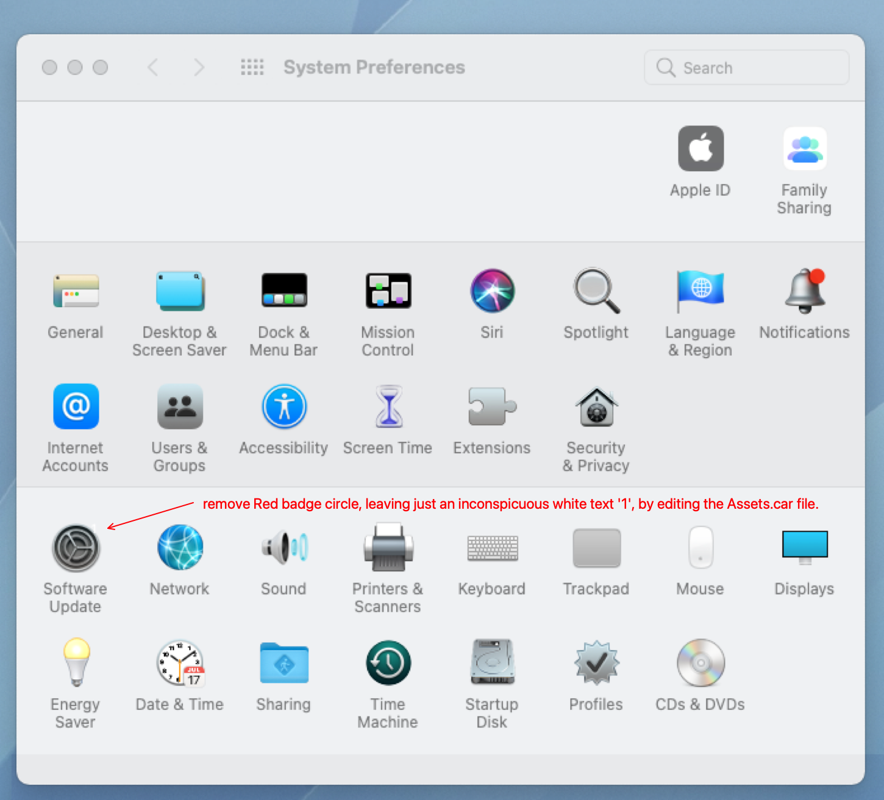This screenshot has width=884, height=800.
Task: Click the Search field
Action: click(x=746, y=68)
